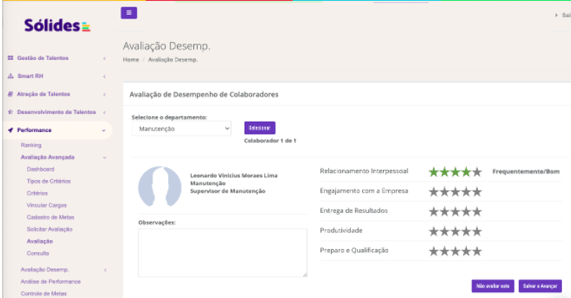Give Produtividade five stars
The height and width of the screenshot is (298, 571).
tap(477, 231)
